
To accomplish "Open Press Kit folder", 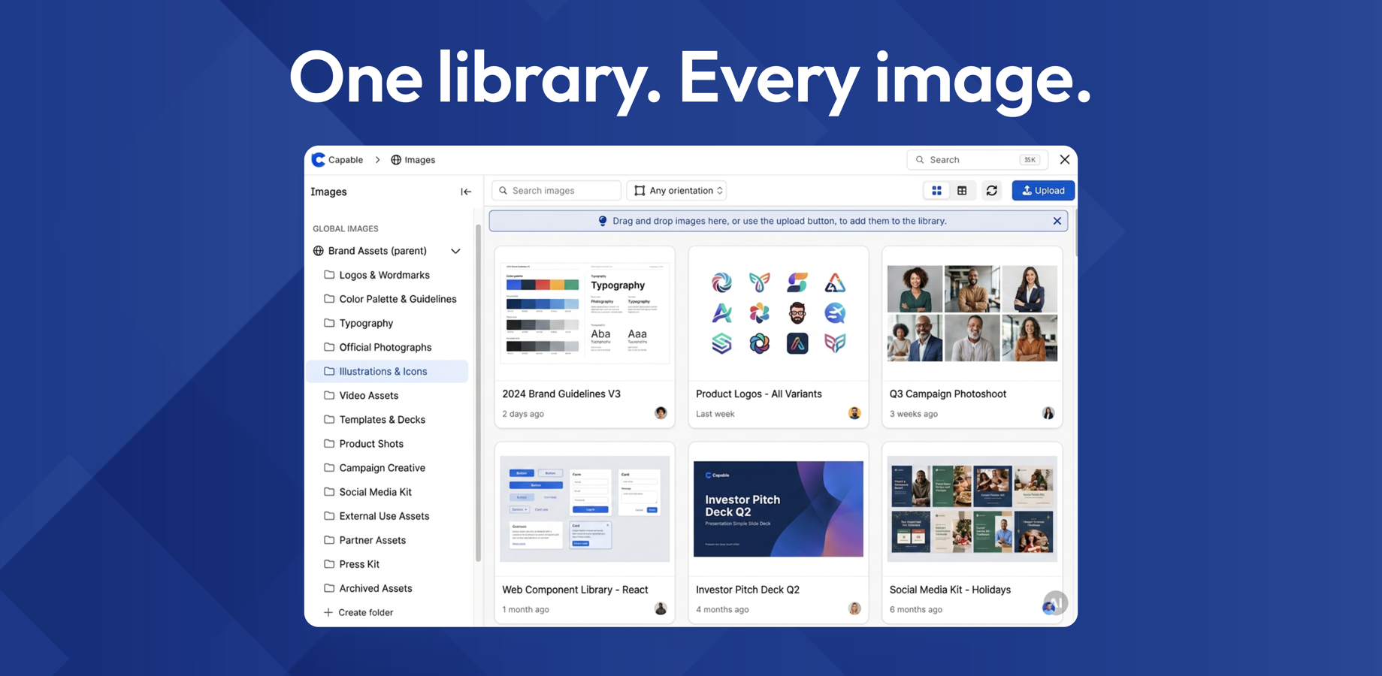I will [x=387, y=564].
